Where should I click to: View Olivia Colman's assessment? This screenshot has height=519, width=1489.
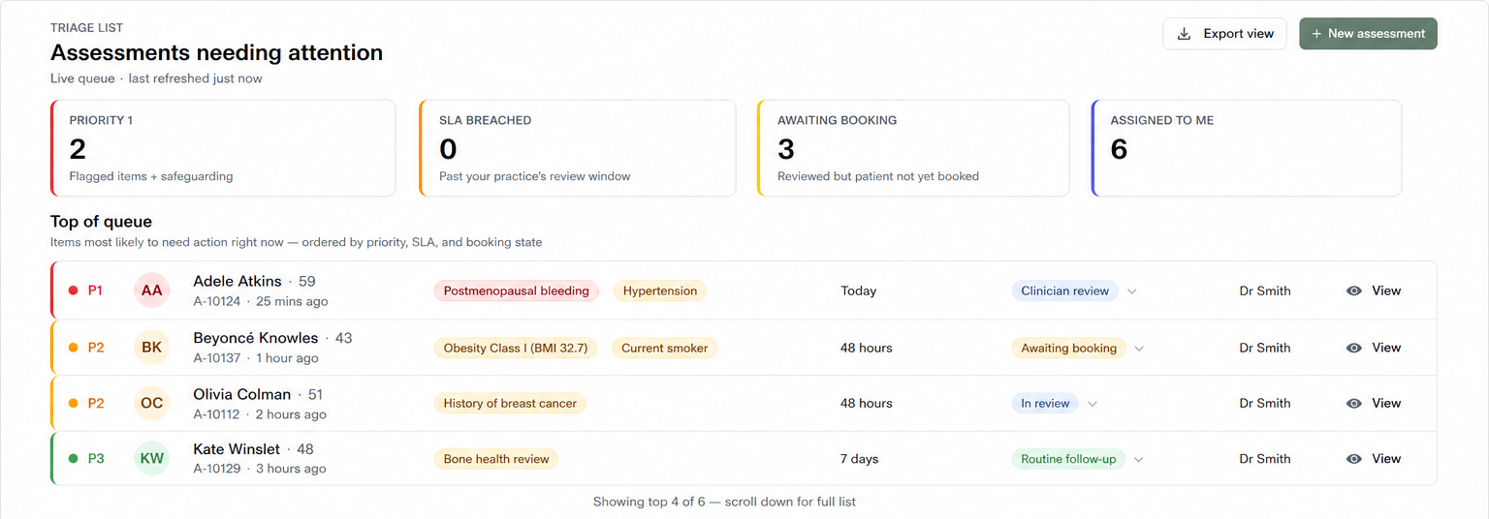[1374, 403]
